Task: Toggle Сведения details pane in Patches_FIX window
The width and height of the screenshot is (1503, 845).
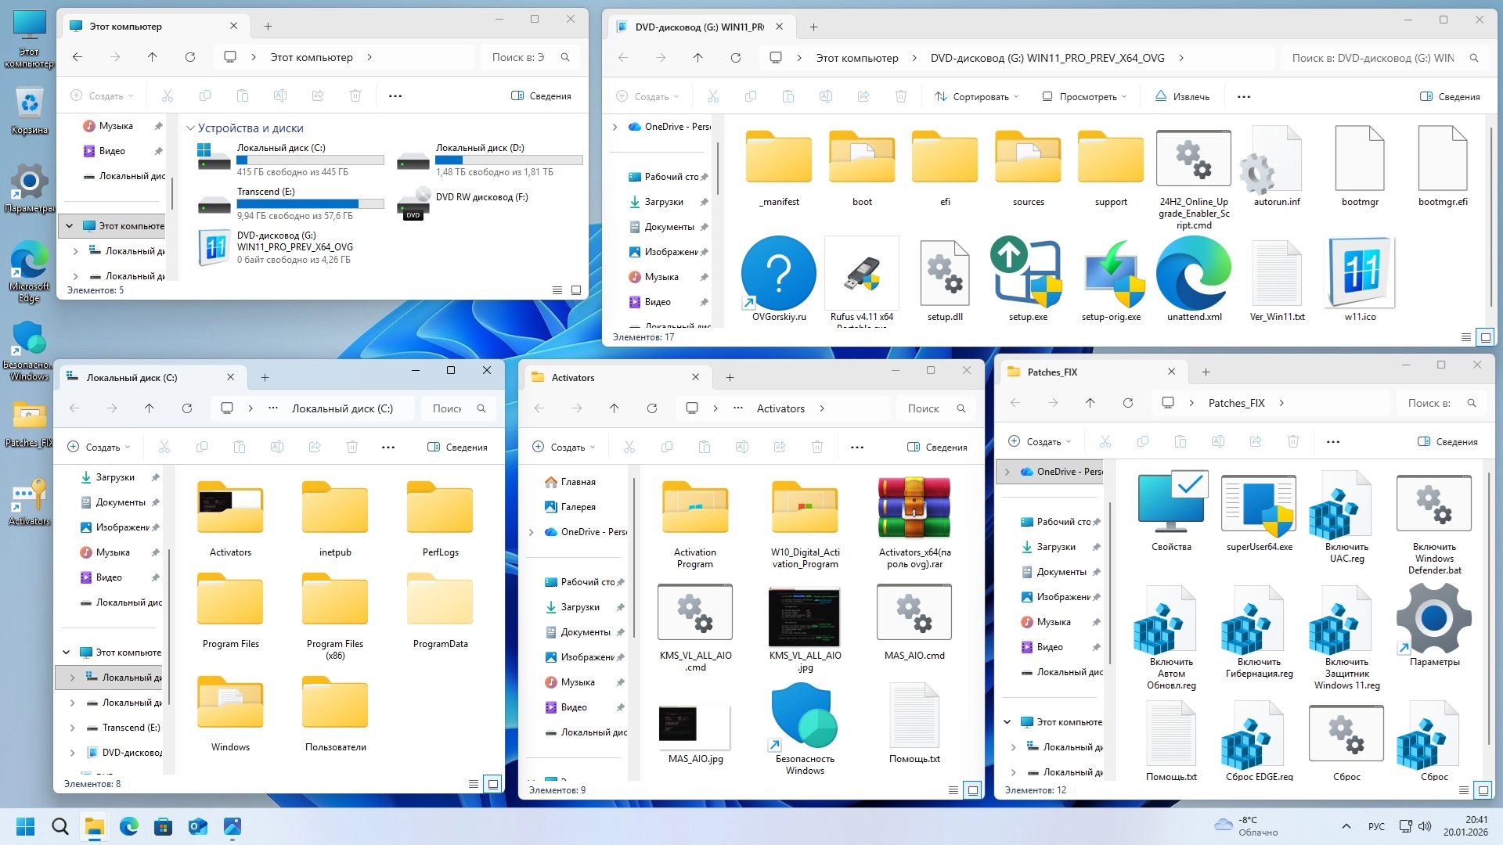Action: pyautogui.click(x=1448, y=442)
